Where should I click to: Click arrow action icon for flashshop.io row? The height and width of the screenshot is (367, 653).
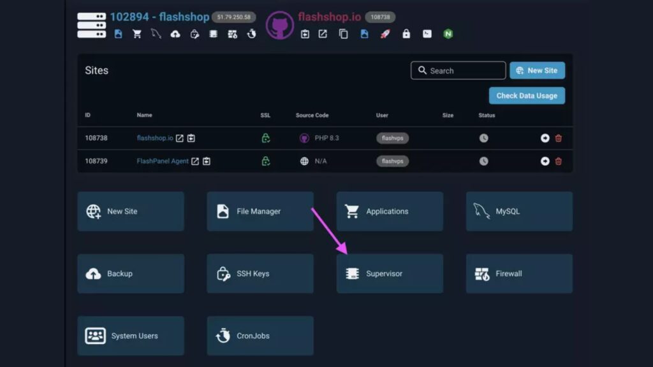click(x=545, y=138)
